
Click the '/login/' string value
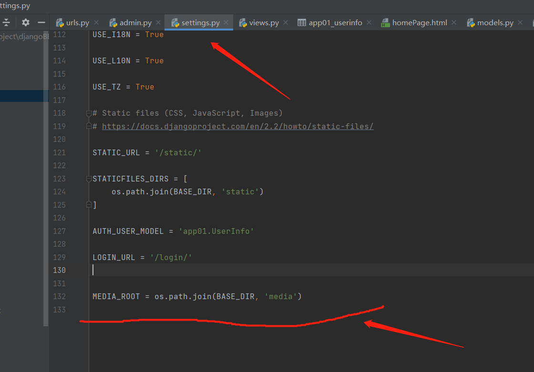click(x=171, y=257)
